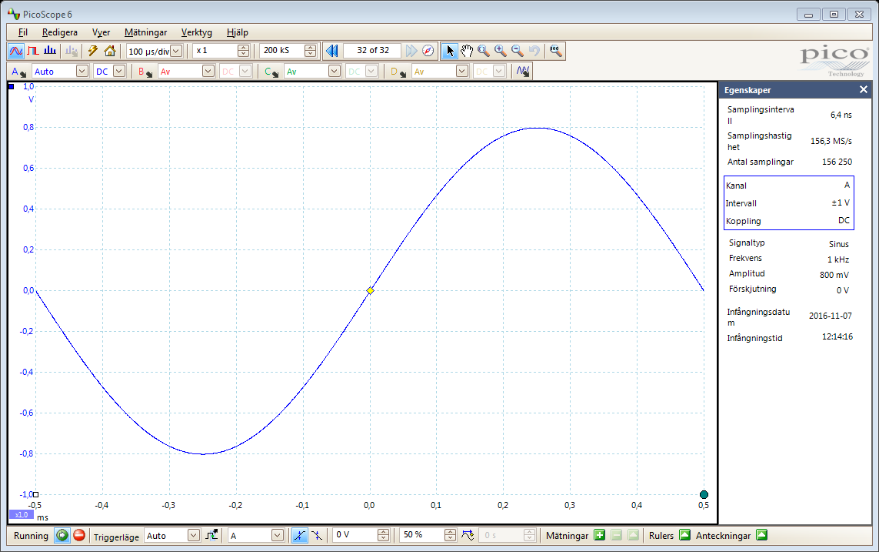Switch to Scope mode icon

tap(15, 51)
